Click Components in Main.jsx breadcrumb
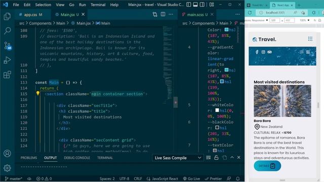The width and height of the screenshot is (324, 182). click(40, 23)
